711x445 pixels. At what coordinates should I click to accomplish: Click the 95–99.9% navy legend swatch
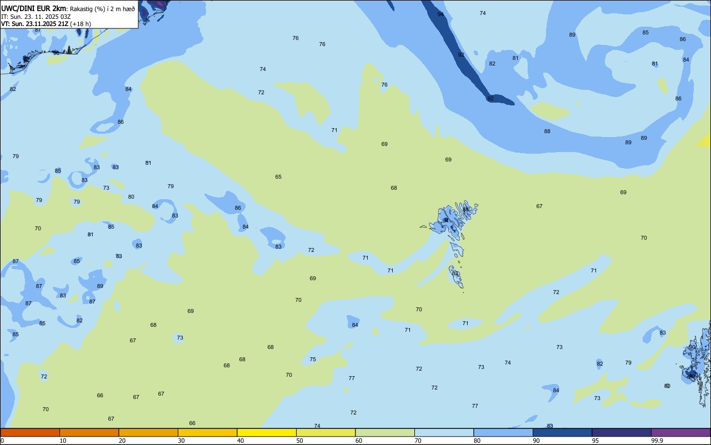[622, 432]
